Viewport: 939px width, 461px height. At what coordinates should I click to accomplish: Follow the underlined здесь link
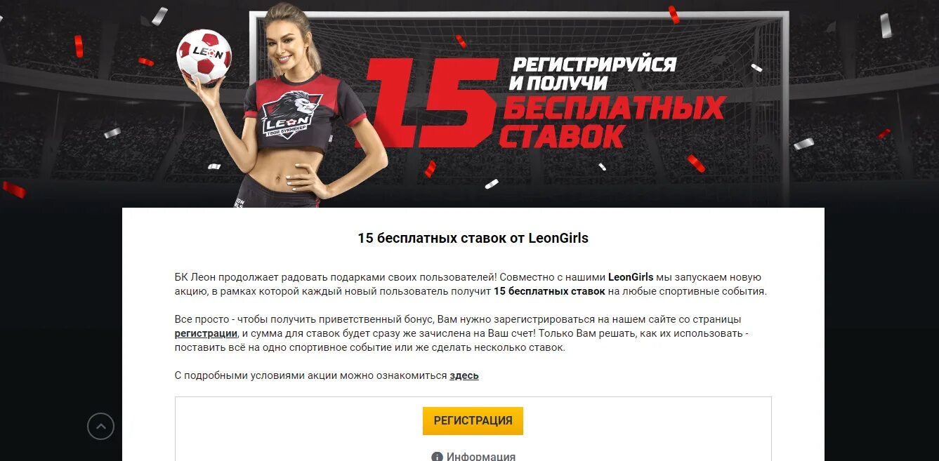pos(464,375)
